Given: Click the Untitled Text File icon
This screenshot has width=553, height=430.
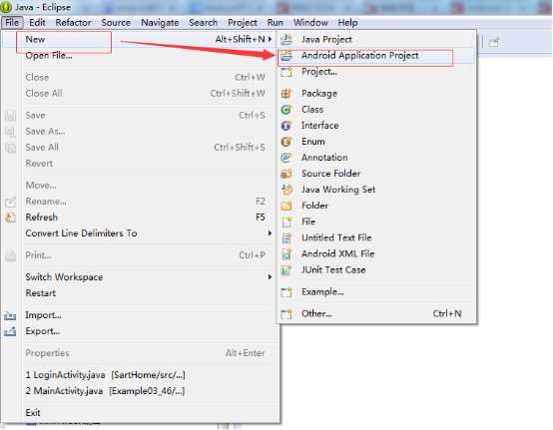Looking at the screenshot, I should pos(286,237).
